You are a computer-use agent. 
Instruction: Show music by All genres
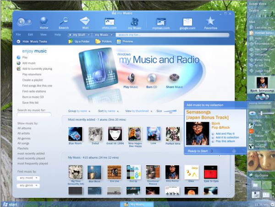(24, 138)
